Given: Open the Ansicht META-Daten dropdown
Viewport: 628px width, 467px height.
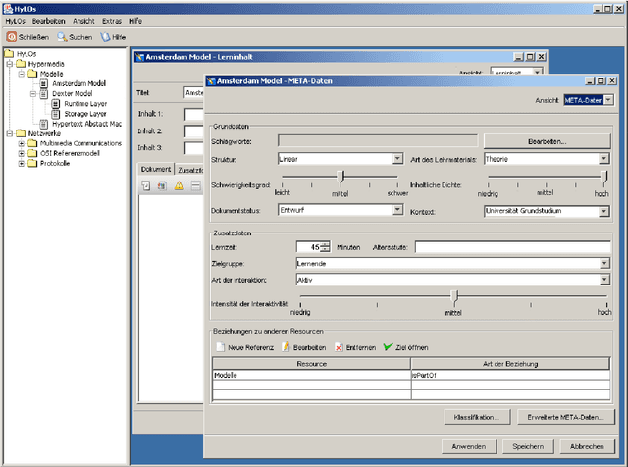Looking at the screenshot, I should (x=609, y=100).
